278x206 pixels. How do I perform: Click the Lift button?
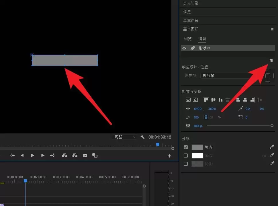coord(64,156)
